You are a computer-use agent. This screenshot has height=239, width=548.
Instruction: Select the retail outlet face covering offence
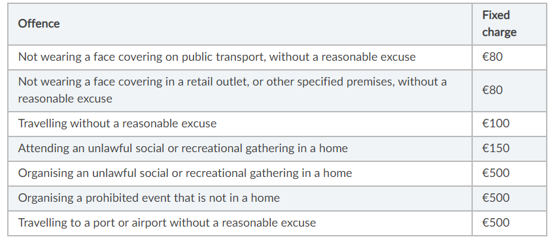tap(232, 90)
